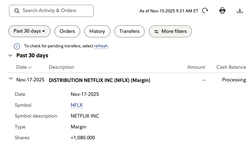The image size is (251, 148).
Task: Click the Amount column header
Action: 196,67
